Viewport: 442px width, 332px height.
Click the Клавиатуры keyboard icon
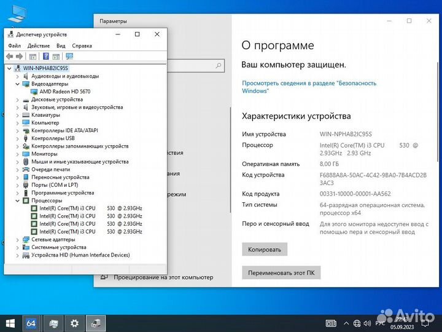pos(26,115)
